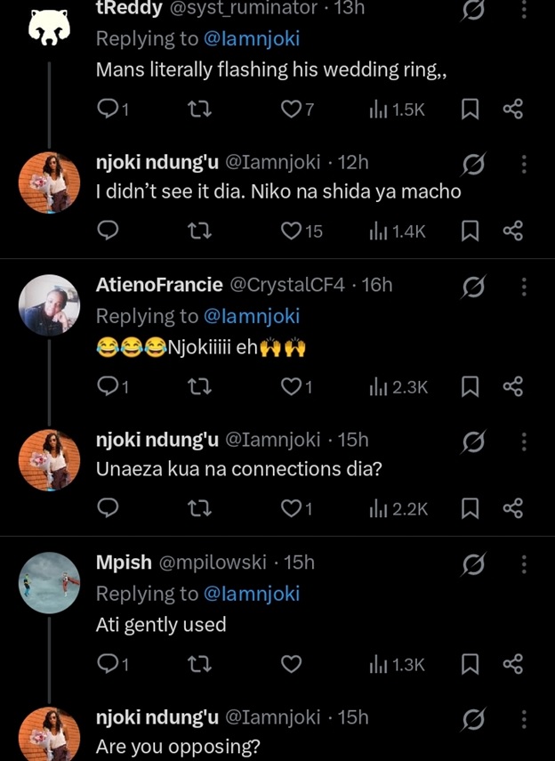Share Mpish's "Ati gently used" tweet

point(512,664)
